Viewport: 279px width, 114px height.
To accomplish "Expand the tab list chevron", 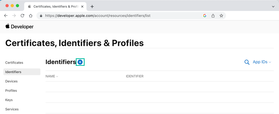I will tap(273, 6).
